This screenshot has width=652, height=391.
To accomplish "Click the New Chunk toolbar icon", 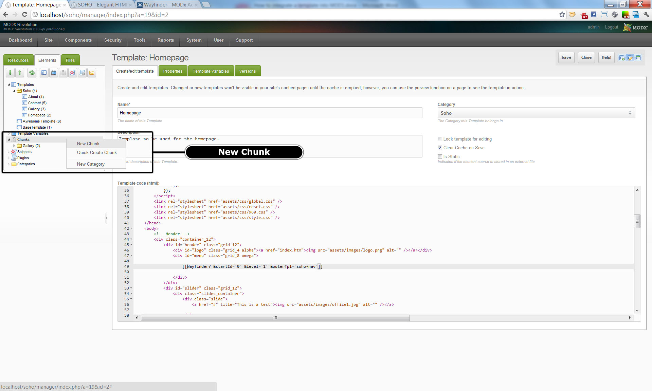I will pos(63,73).
